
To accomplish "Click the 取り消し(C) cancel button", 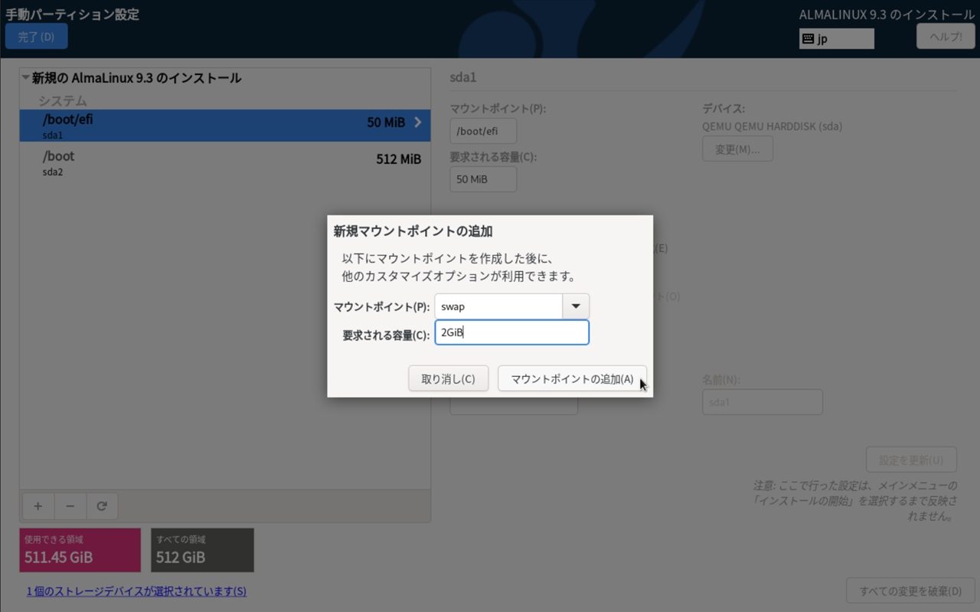I will pos(448,379).
